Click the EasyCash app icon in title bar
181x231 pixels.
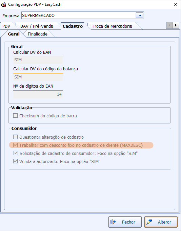(x=4, y=4)
